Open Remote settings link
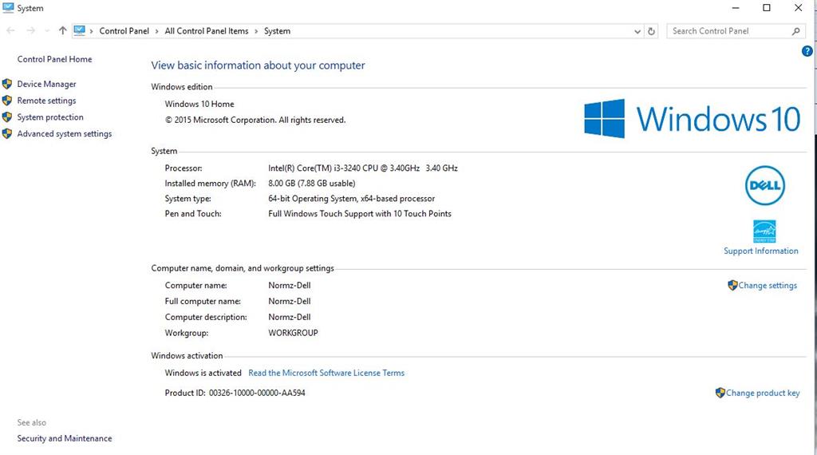This screenshot has width=817, height=455. pos(46,101)
